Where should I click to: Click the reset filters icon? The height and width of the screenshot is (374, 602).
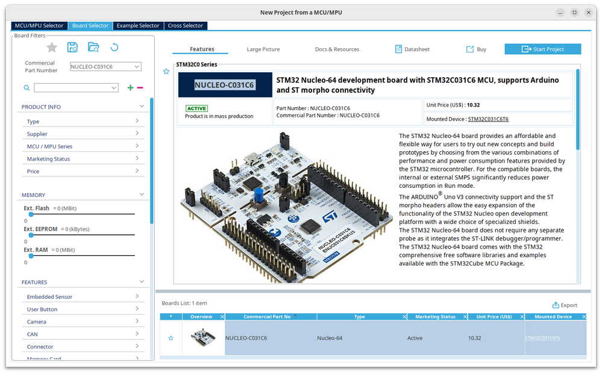click(114, 48)
